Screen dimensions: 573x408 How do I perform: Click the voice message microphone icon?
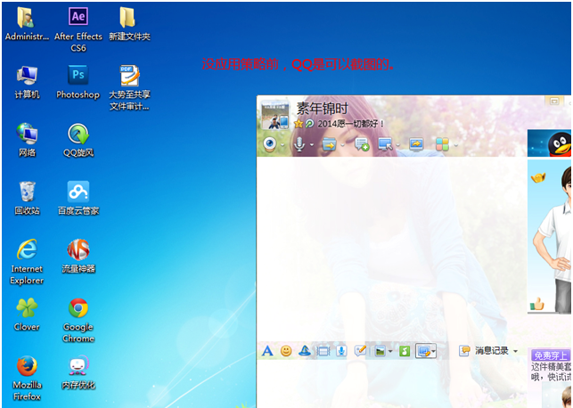341,351
